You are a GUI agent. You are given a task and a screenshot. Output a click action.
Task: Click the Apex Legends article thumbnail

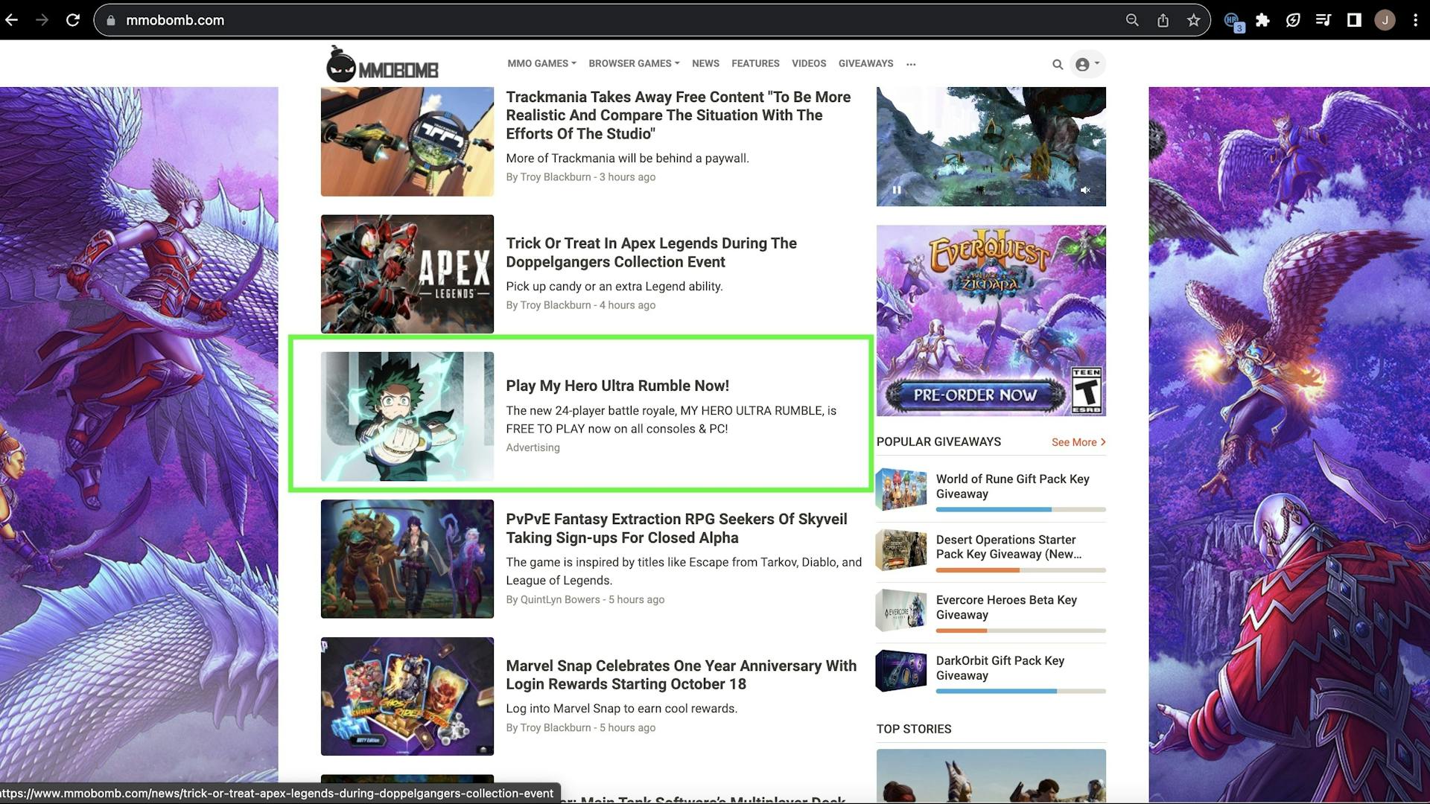click(407, 274)
